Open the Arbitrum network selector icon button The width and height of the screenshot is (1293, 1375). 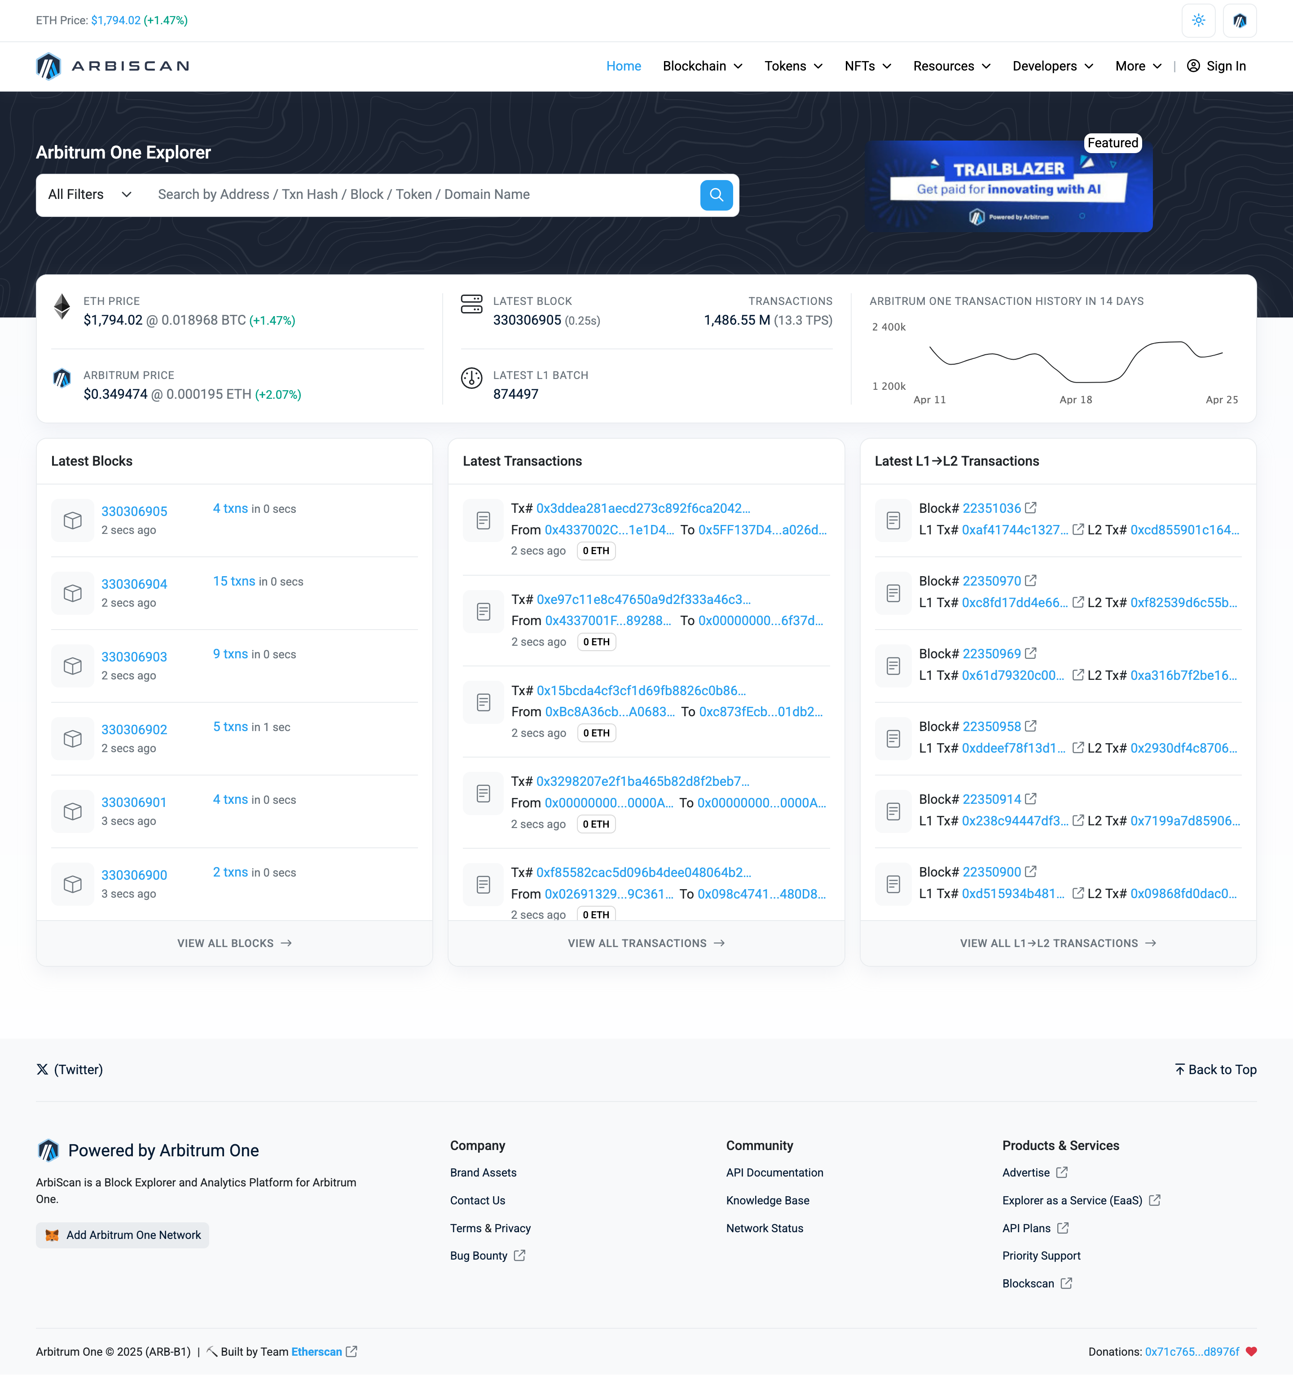click(x=1240, y=21)
